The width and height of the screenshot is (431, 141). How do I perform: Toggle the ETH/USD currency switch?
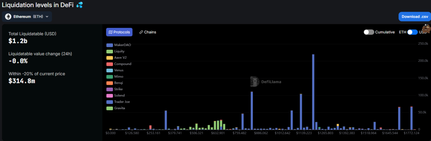coord(412,32)
